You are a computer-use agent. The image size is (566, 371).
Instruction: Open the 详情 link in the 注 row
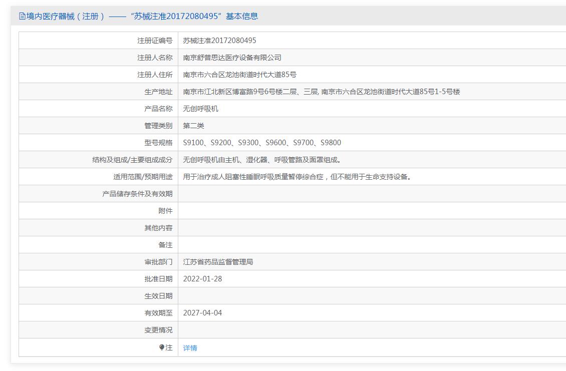tap(190, 348)
